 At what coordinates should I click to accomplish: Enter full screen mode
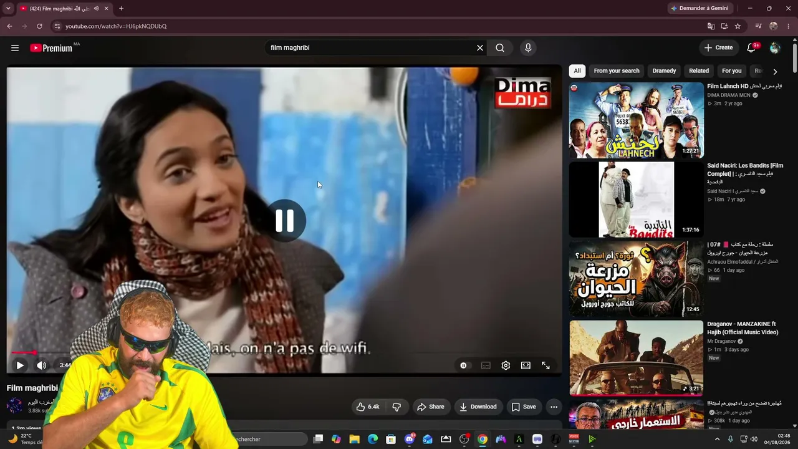tap(546, 365)
